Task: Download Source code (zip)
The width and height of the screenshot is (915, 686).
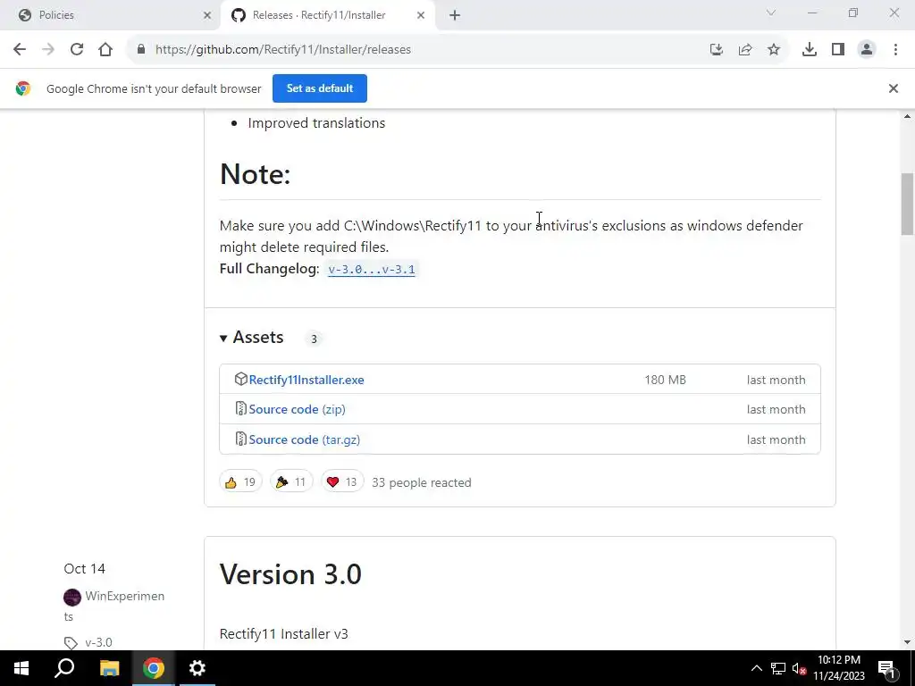Action: point(297,409)
